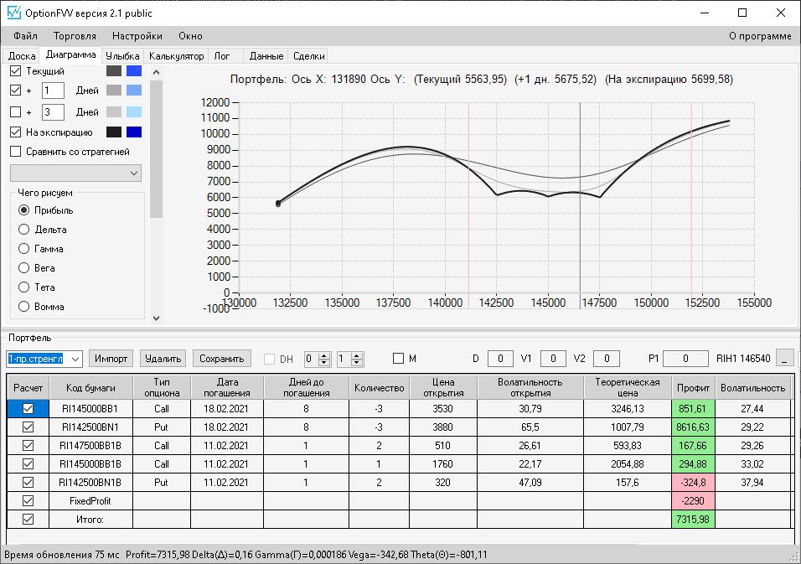This screenshot has width=801, height=564.
Task: Click the Профит column header
Action: 693,388
